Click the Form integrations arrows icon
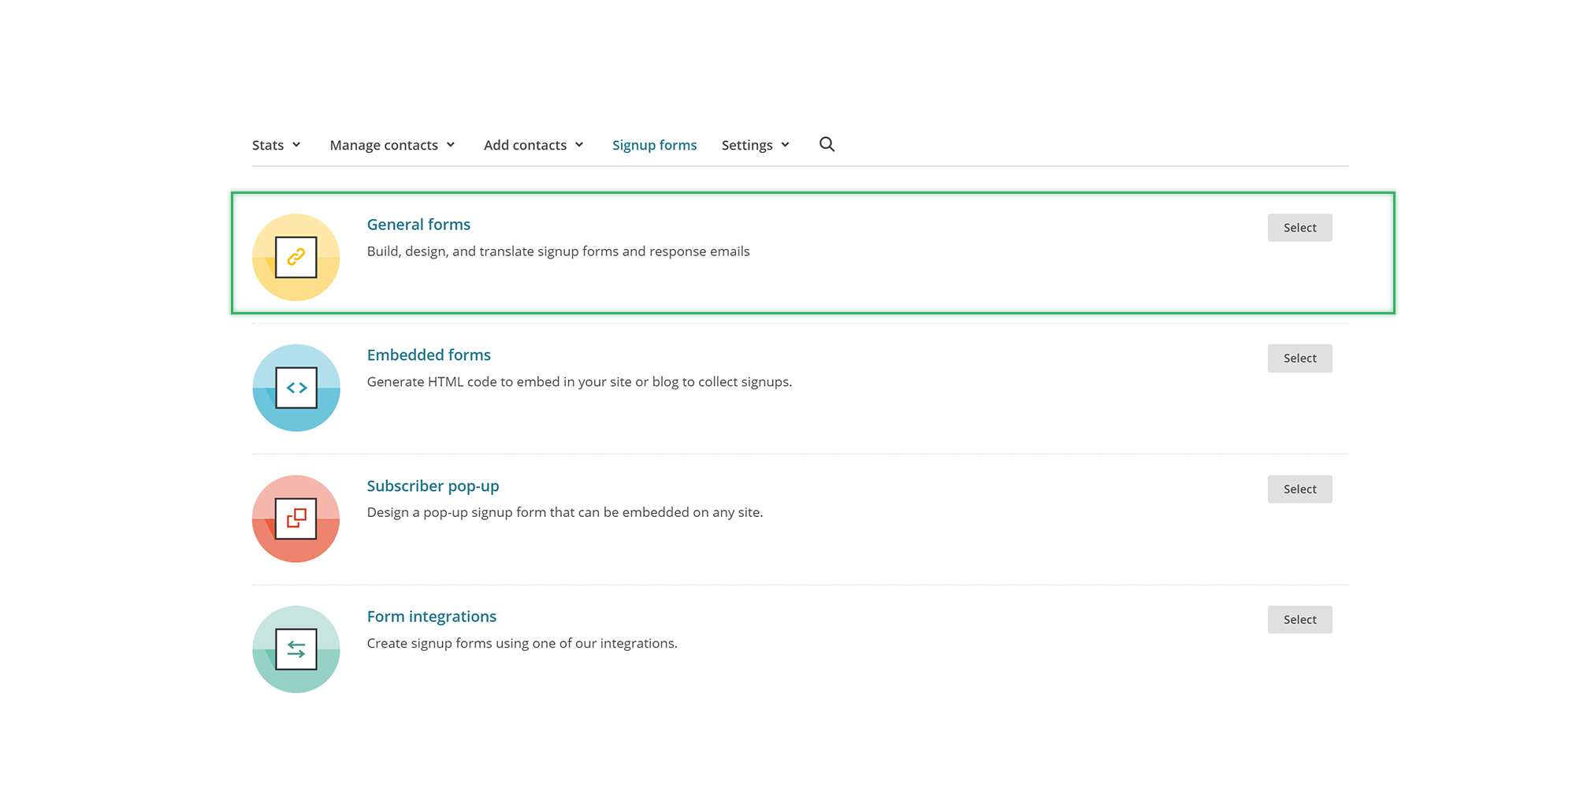This screenshot has height=788, width=1576. pos(296,649)
